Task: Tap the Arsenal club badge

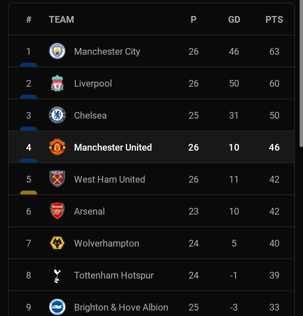Action: [57, 211]
